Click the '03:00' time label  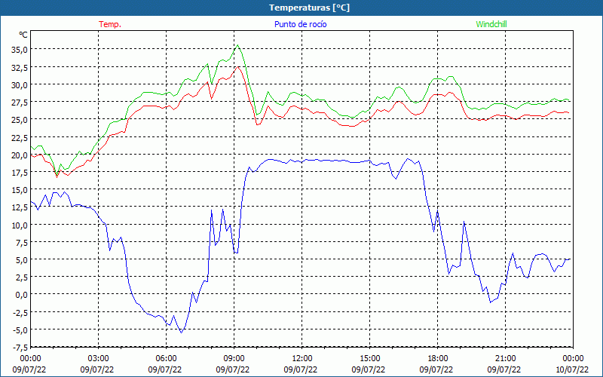tap(98, 359)
